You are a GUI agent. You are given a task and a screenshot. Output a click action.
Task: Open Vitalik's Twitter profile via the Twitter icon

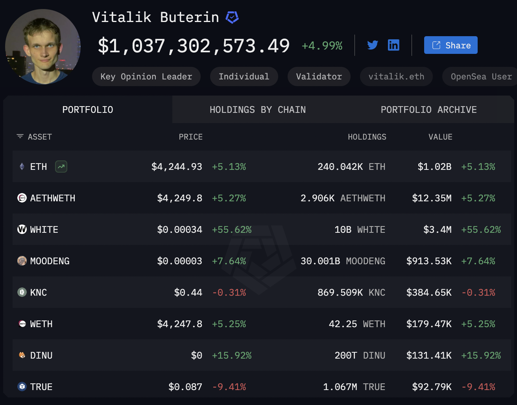(x=372, y=45)
